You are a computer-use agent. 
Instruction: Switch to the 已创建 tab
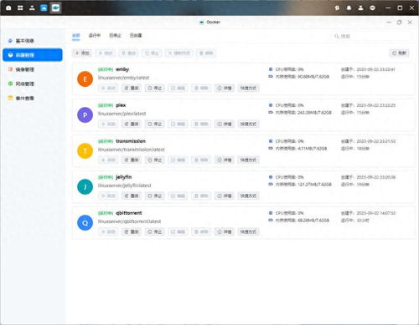coord(136,36)
